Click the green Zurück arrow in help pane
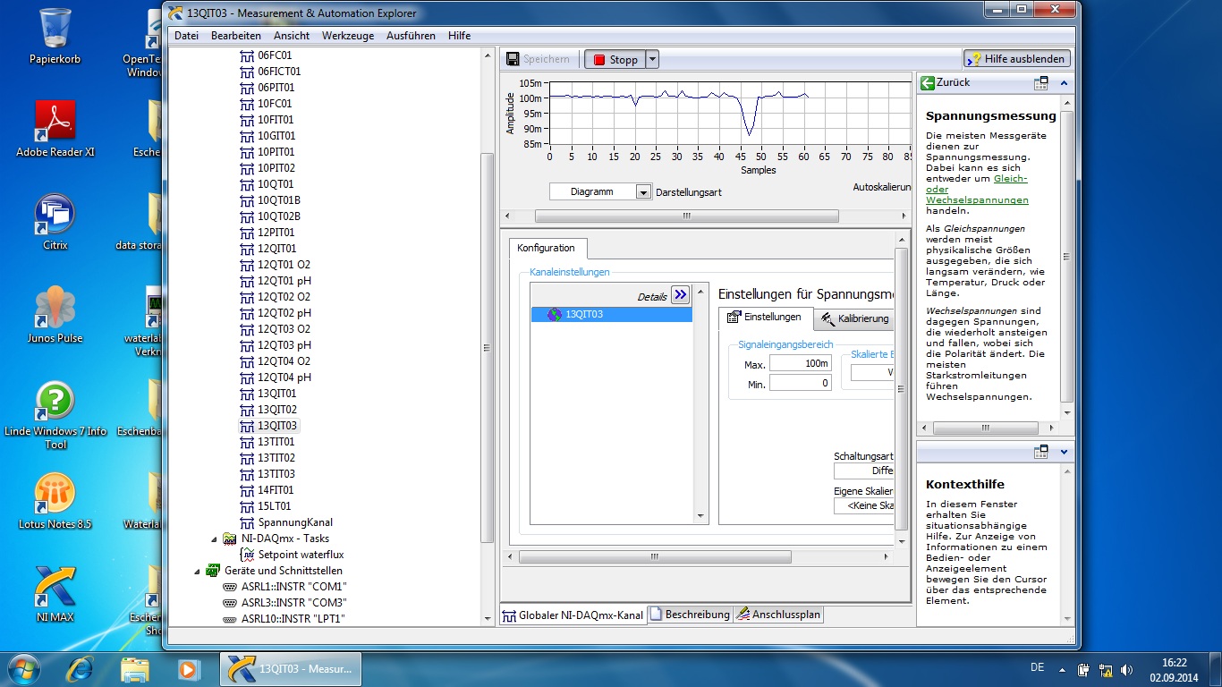1222x687 pixels. pos(928,83)
